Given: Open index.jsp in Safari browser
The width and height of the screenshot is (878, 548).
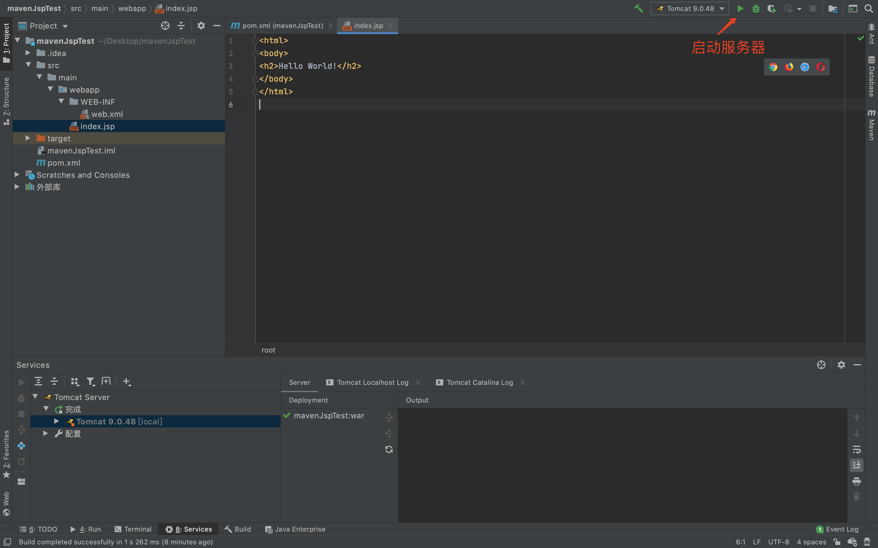Looking at the screenshot, I should 805,67.
